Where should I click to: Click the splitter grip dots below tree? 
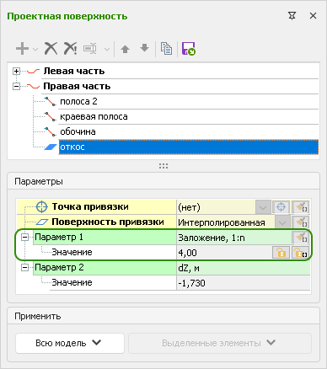coord(163,166)
